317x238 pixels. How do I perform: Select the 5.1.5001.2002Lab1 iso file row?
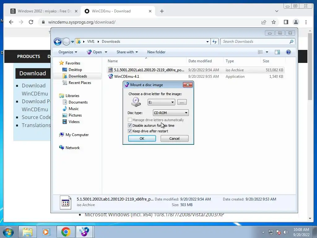[196, 70]
